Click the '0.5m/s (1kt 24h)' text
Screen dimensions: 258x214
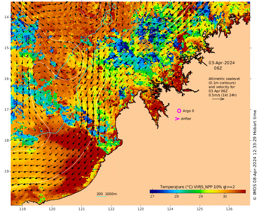[222, 95]
